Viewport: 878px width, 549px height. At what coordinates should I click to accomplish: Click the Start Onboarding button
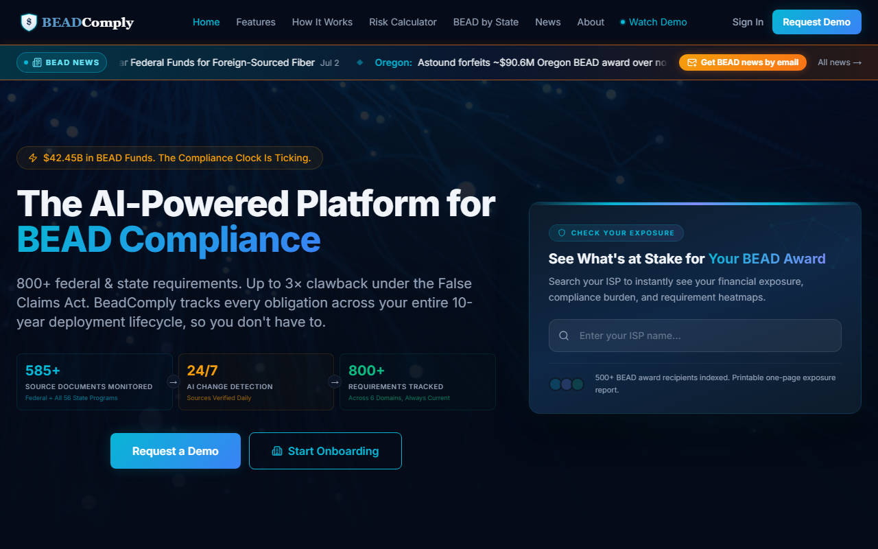point(325,451)
